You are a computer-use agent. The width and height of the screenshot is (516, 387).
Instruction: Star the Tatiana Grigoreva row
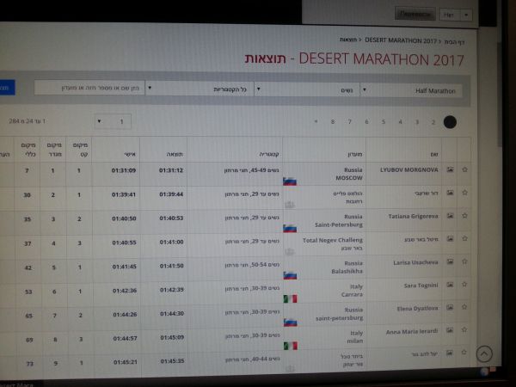click(464, 216)
